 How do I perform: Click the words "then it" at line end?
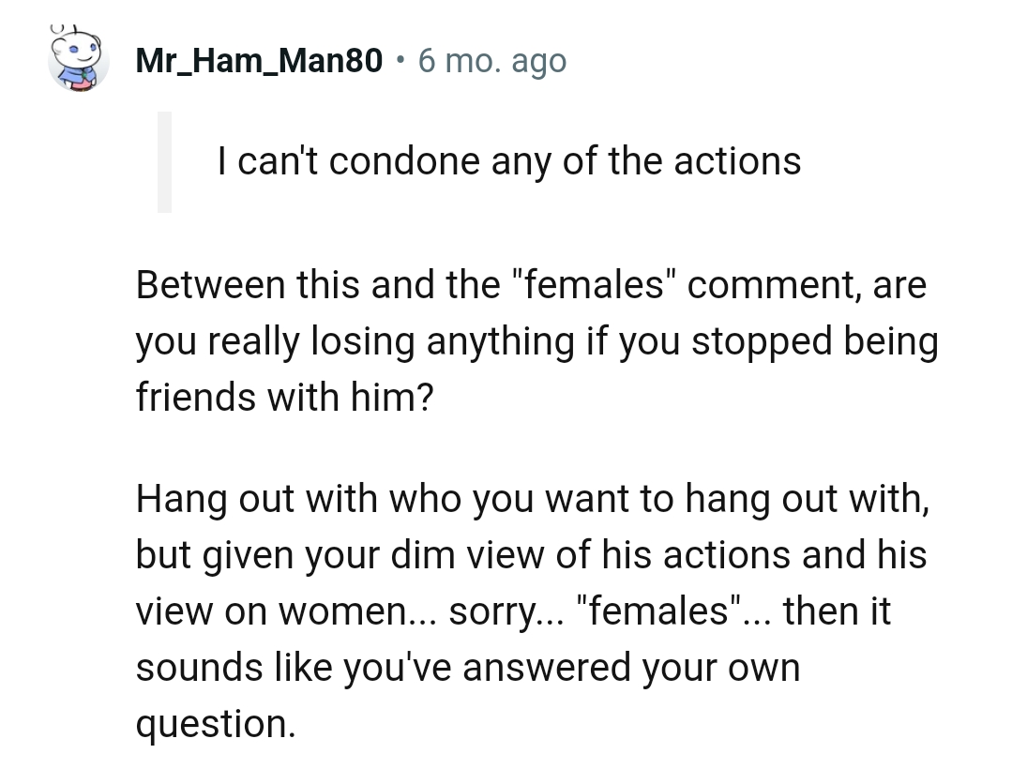tap(837, 611)
